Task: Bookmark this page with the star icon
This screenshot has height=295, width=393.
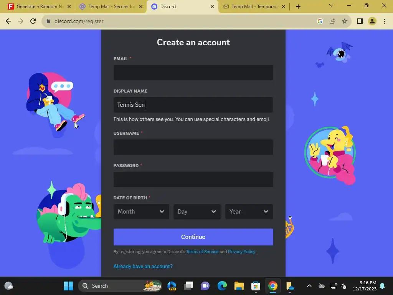Action: click(345, 22)
